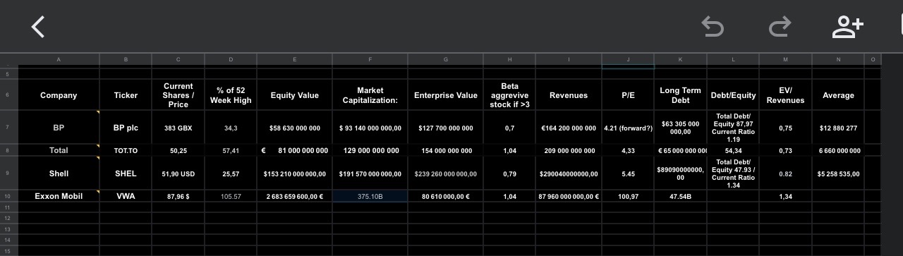
Task: Select the 'Company' header cell
Action: coord(59,95)
